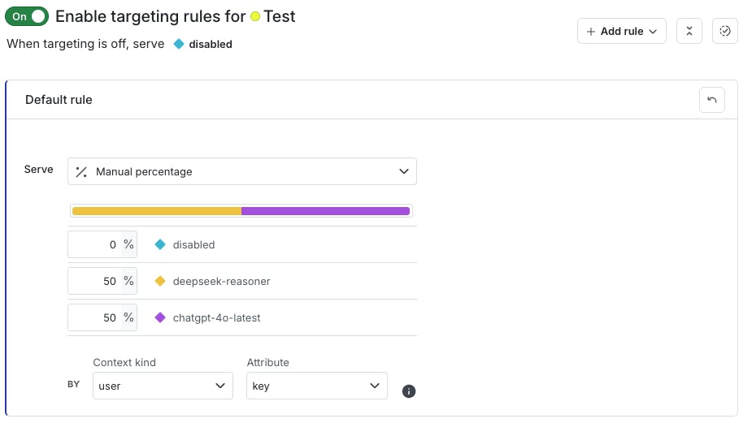This screenshot has height=423, width=752.
Task: Click the purple chatgpt-4o-latest diamond icon
Action: pyautogui.click(x=160, y=317)
